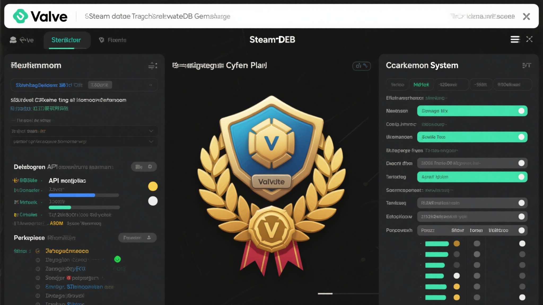Select the B05dle item in API list
543x305 pixels.
pos(25,180)
